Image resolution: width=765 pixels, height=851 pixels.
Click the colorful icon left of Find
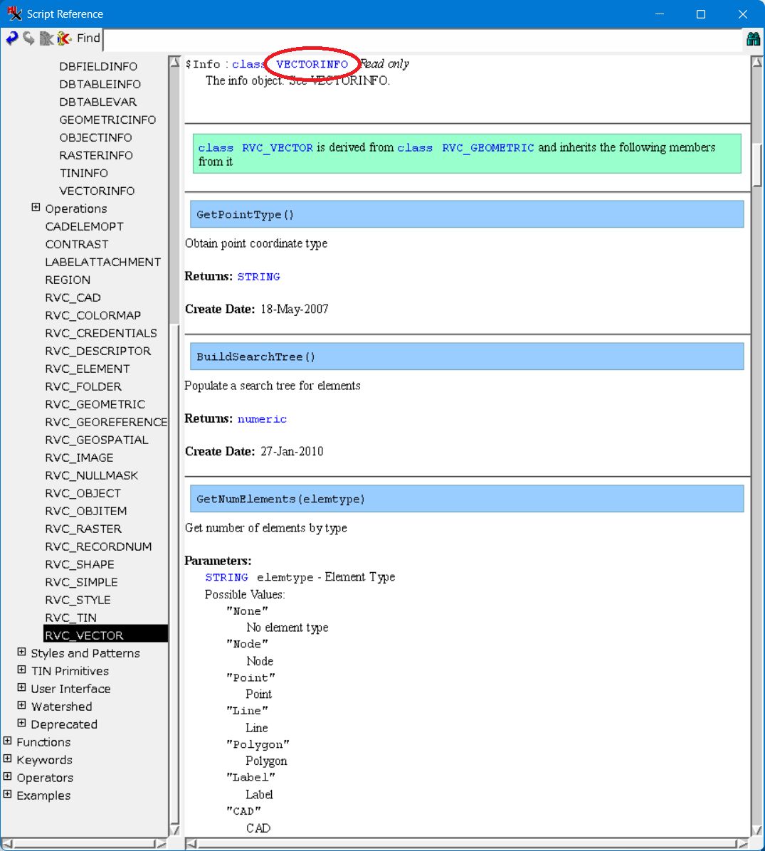pyautogui.click(x=65, y=38)
